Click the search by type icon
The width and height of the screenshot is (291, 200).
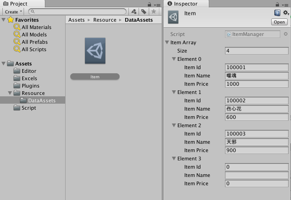coord(134,12)
